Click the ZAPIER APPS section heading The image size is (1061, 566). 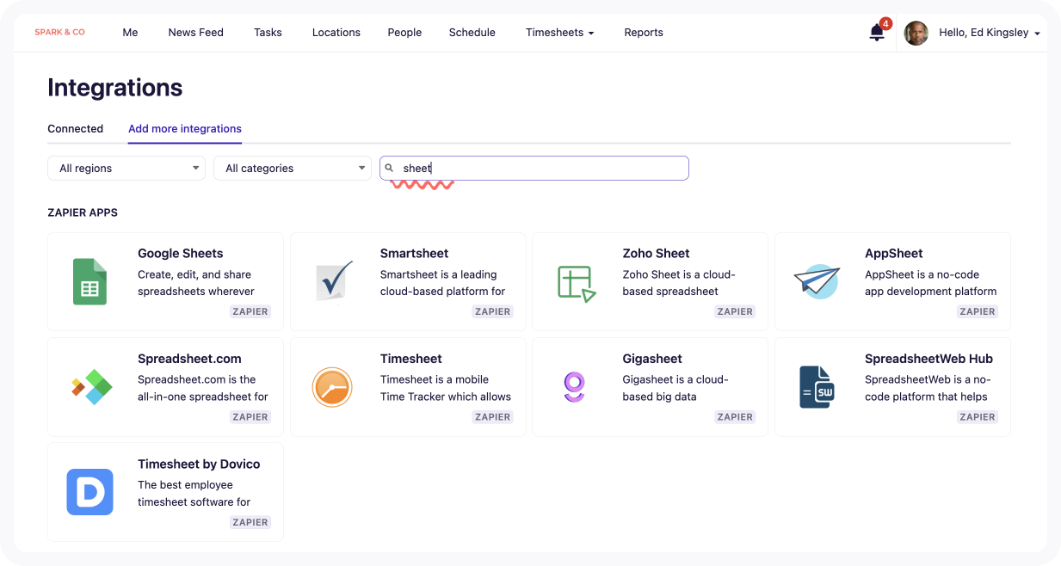pyautogui.click(x=83, y=212)
